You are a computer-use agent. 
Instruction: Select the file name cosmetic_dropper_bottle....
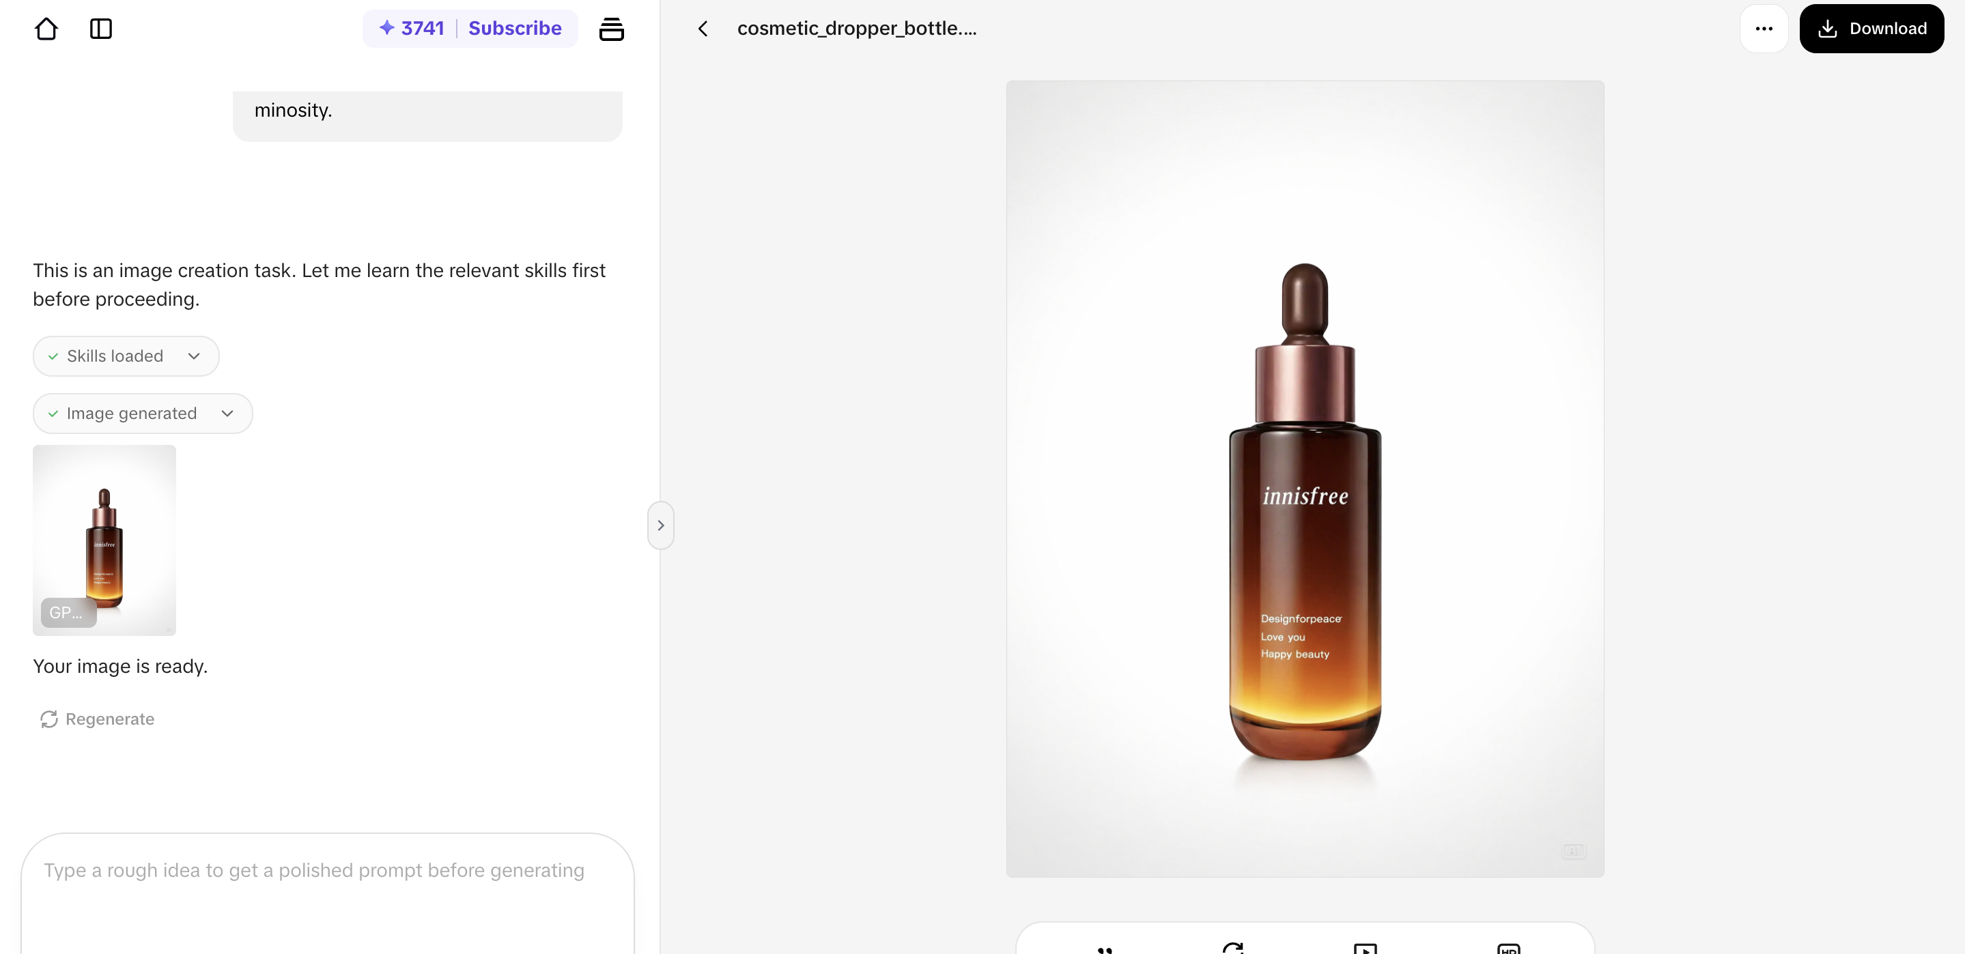857,28
